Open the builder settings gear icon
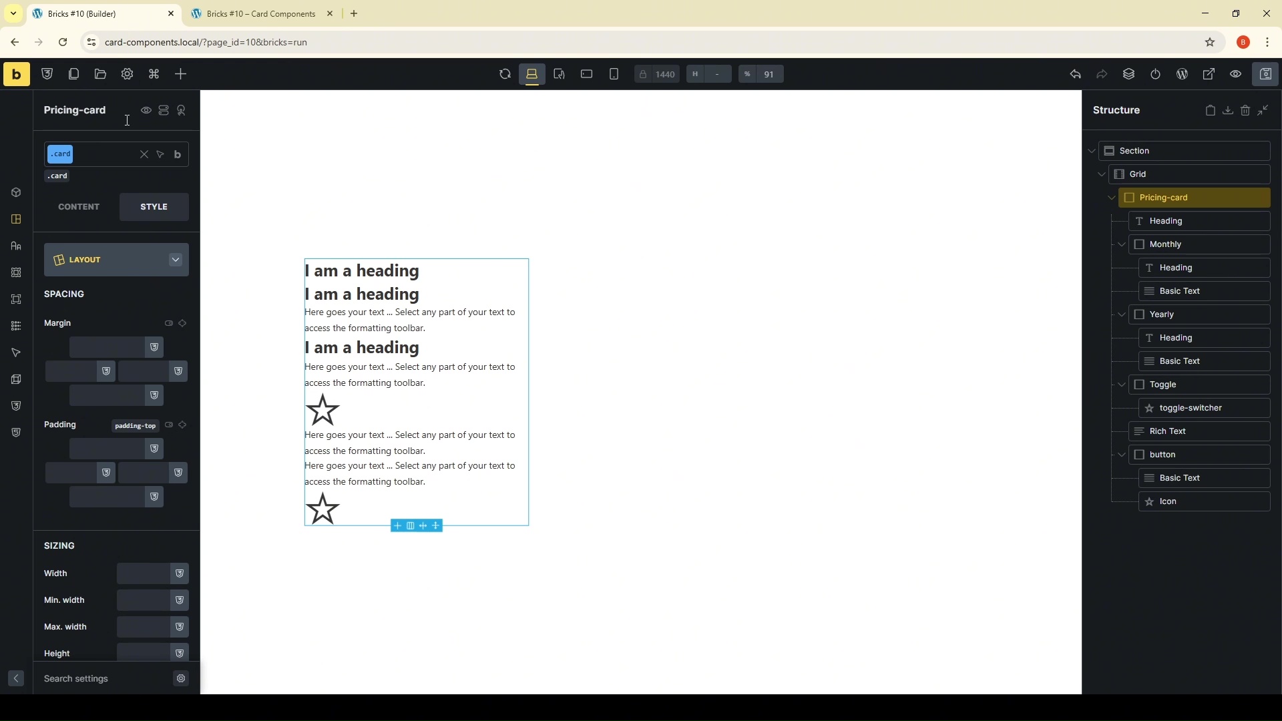The height and width of the screenshot is (721, 1282). (127, 74)
